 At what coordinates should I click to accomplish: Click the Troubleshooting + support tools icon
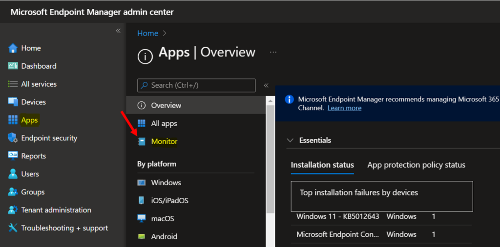point(13,228)
